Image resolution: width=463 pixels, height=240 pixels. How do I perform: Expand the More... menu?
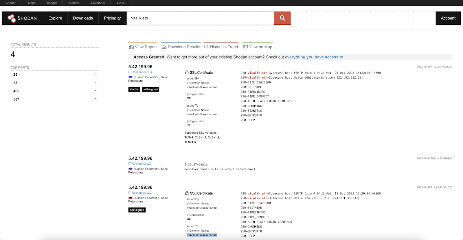click(121, 3)
